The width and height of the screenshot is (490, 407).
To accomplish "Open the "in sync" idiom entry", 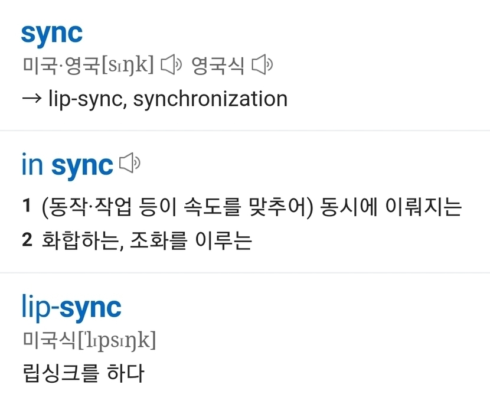I will (x=67, y=165).
